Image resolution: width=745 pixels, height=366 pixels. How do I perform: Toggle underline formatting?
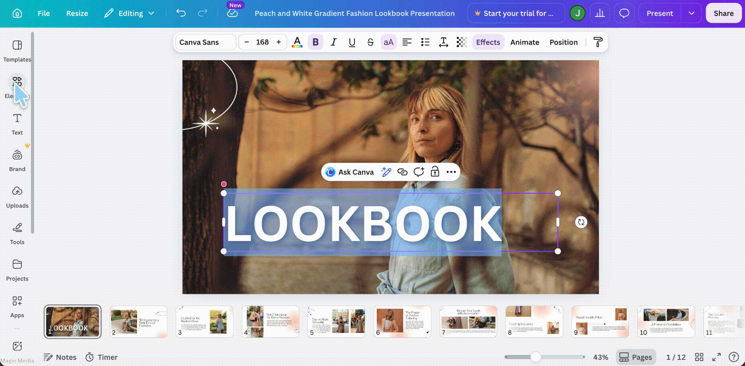(352, 42)
